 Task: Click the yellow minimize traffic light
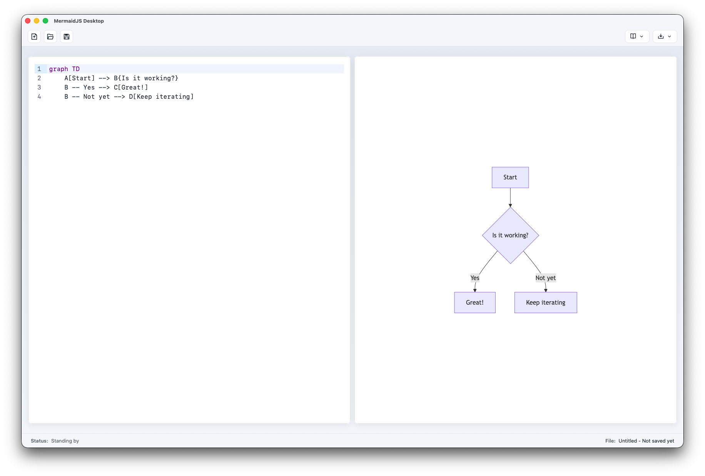36,21
